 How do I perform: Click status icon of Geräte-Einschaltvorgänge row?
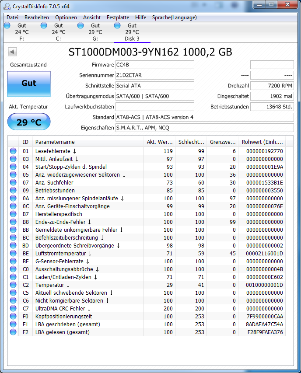pos(13,206)
